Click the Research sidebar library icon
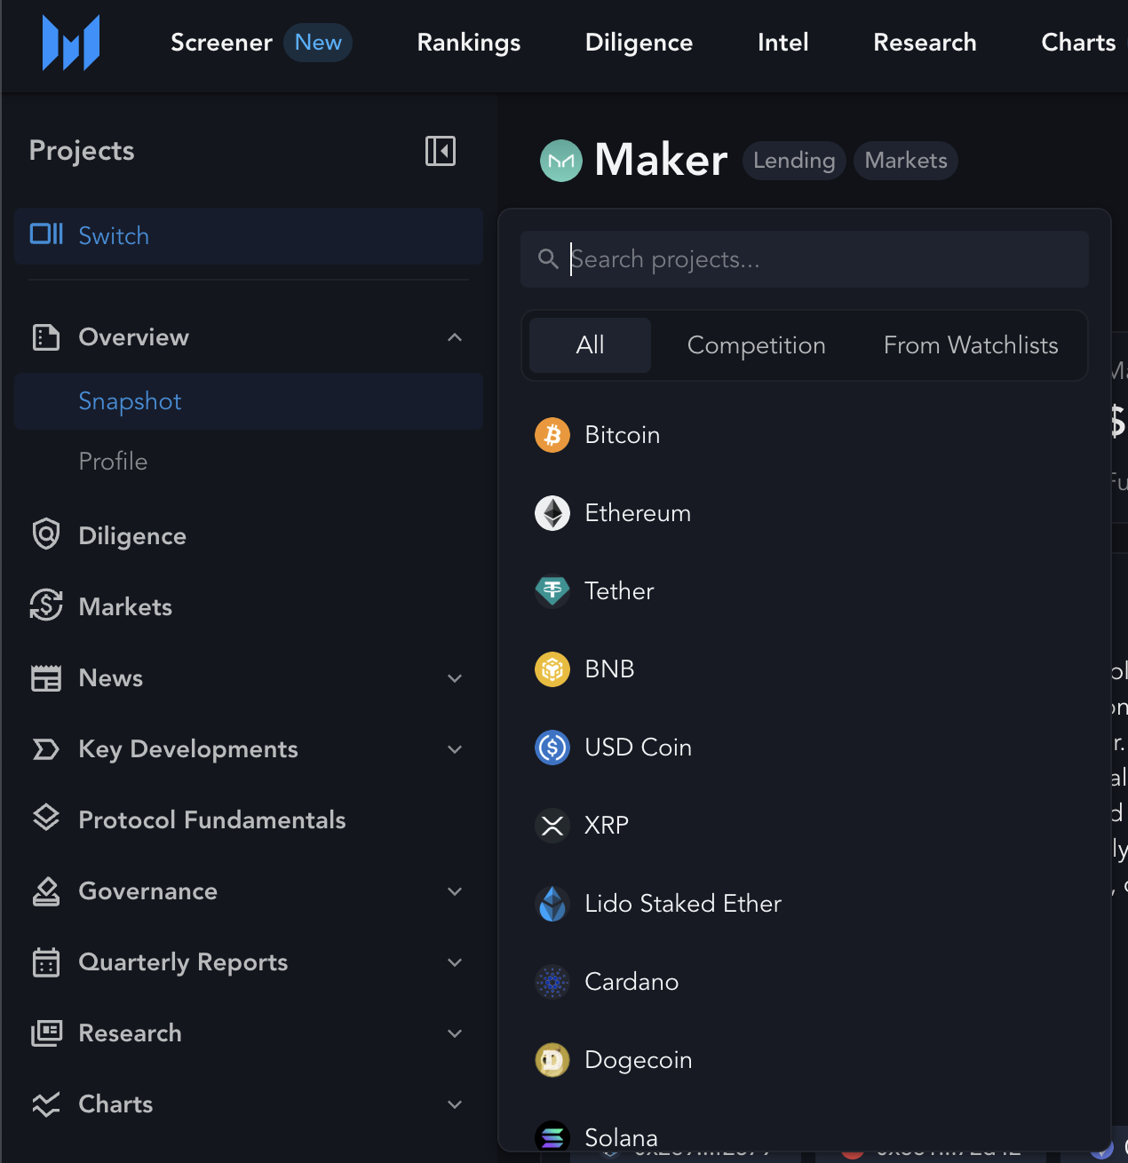This screenshot has width=1128, height=1163. [x=46, y=1033]
